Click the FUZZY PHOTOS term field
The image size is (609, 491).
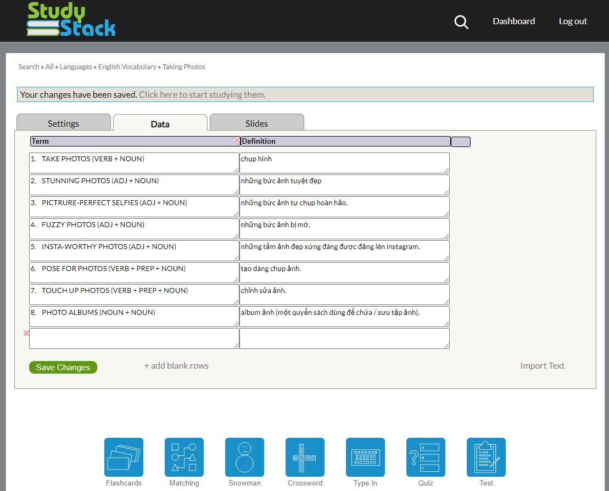[x=134, y=229]
